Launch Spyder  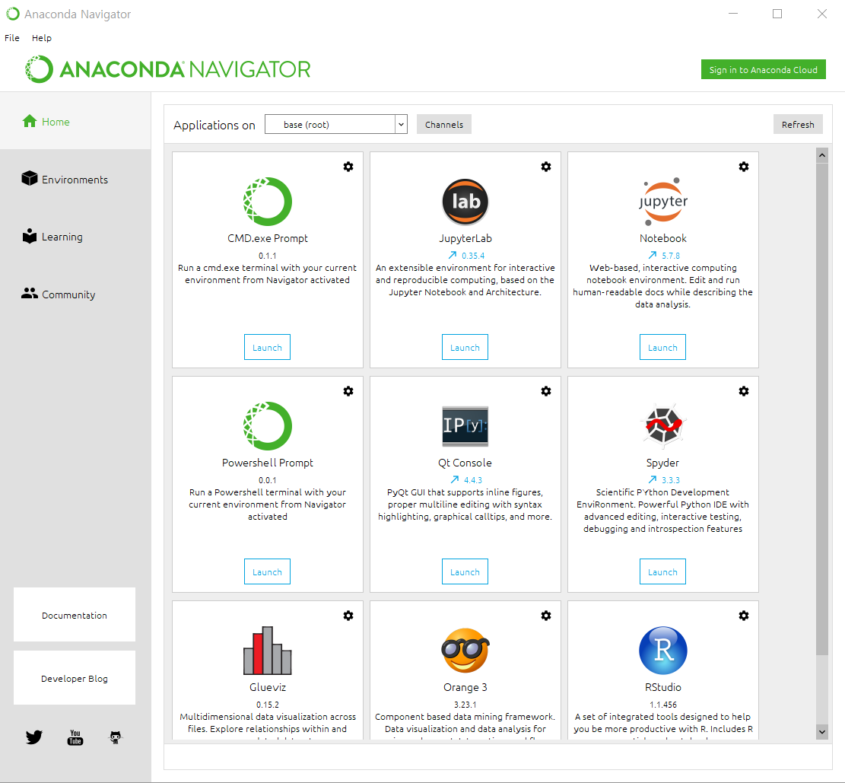[x=663, y=571]
